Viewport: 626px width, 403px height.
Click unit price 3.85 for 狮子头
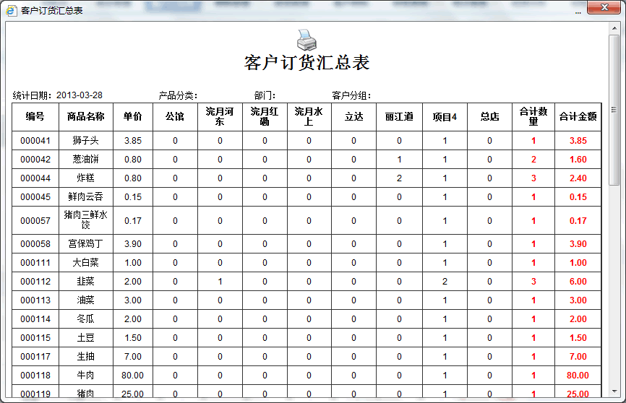click(133, 140)
